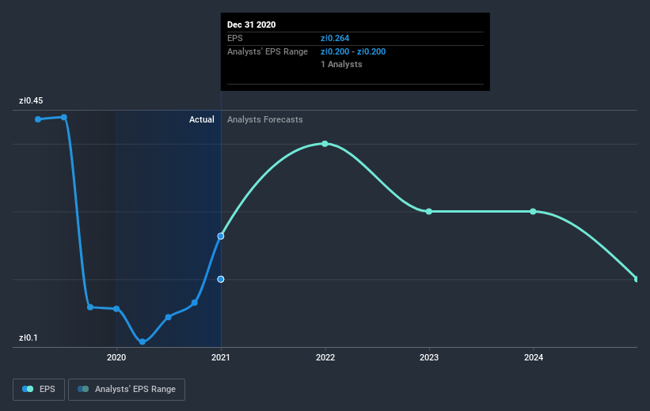Viewport: 650px width, 411px height.
Task: Select the Dec 2020 EPS data point at zł0.264
Action: click(221, 236)
